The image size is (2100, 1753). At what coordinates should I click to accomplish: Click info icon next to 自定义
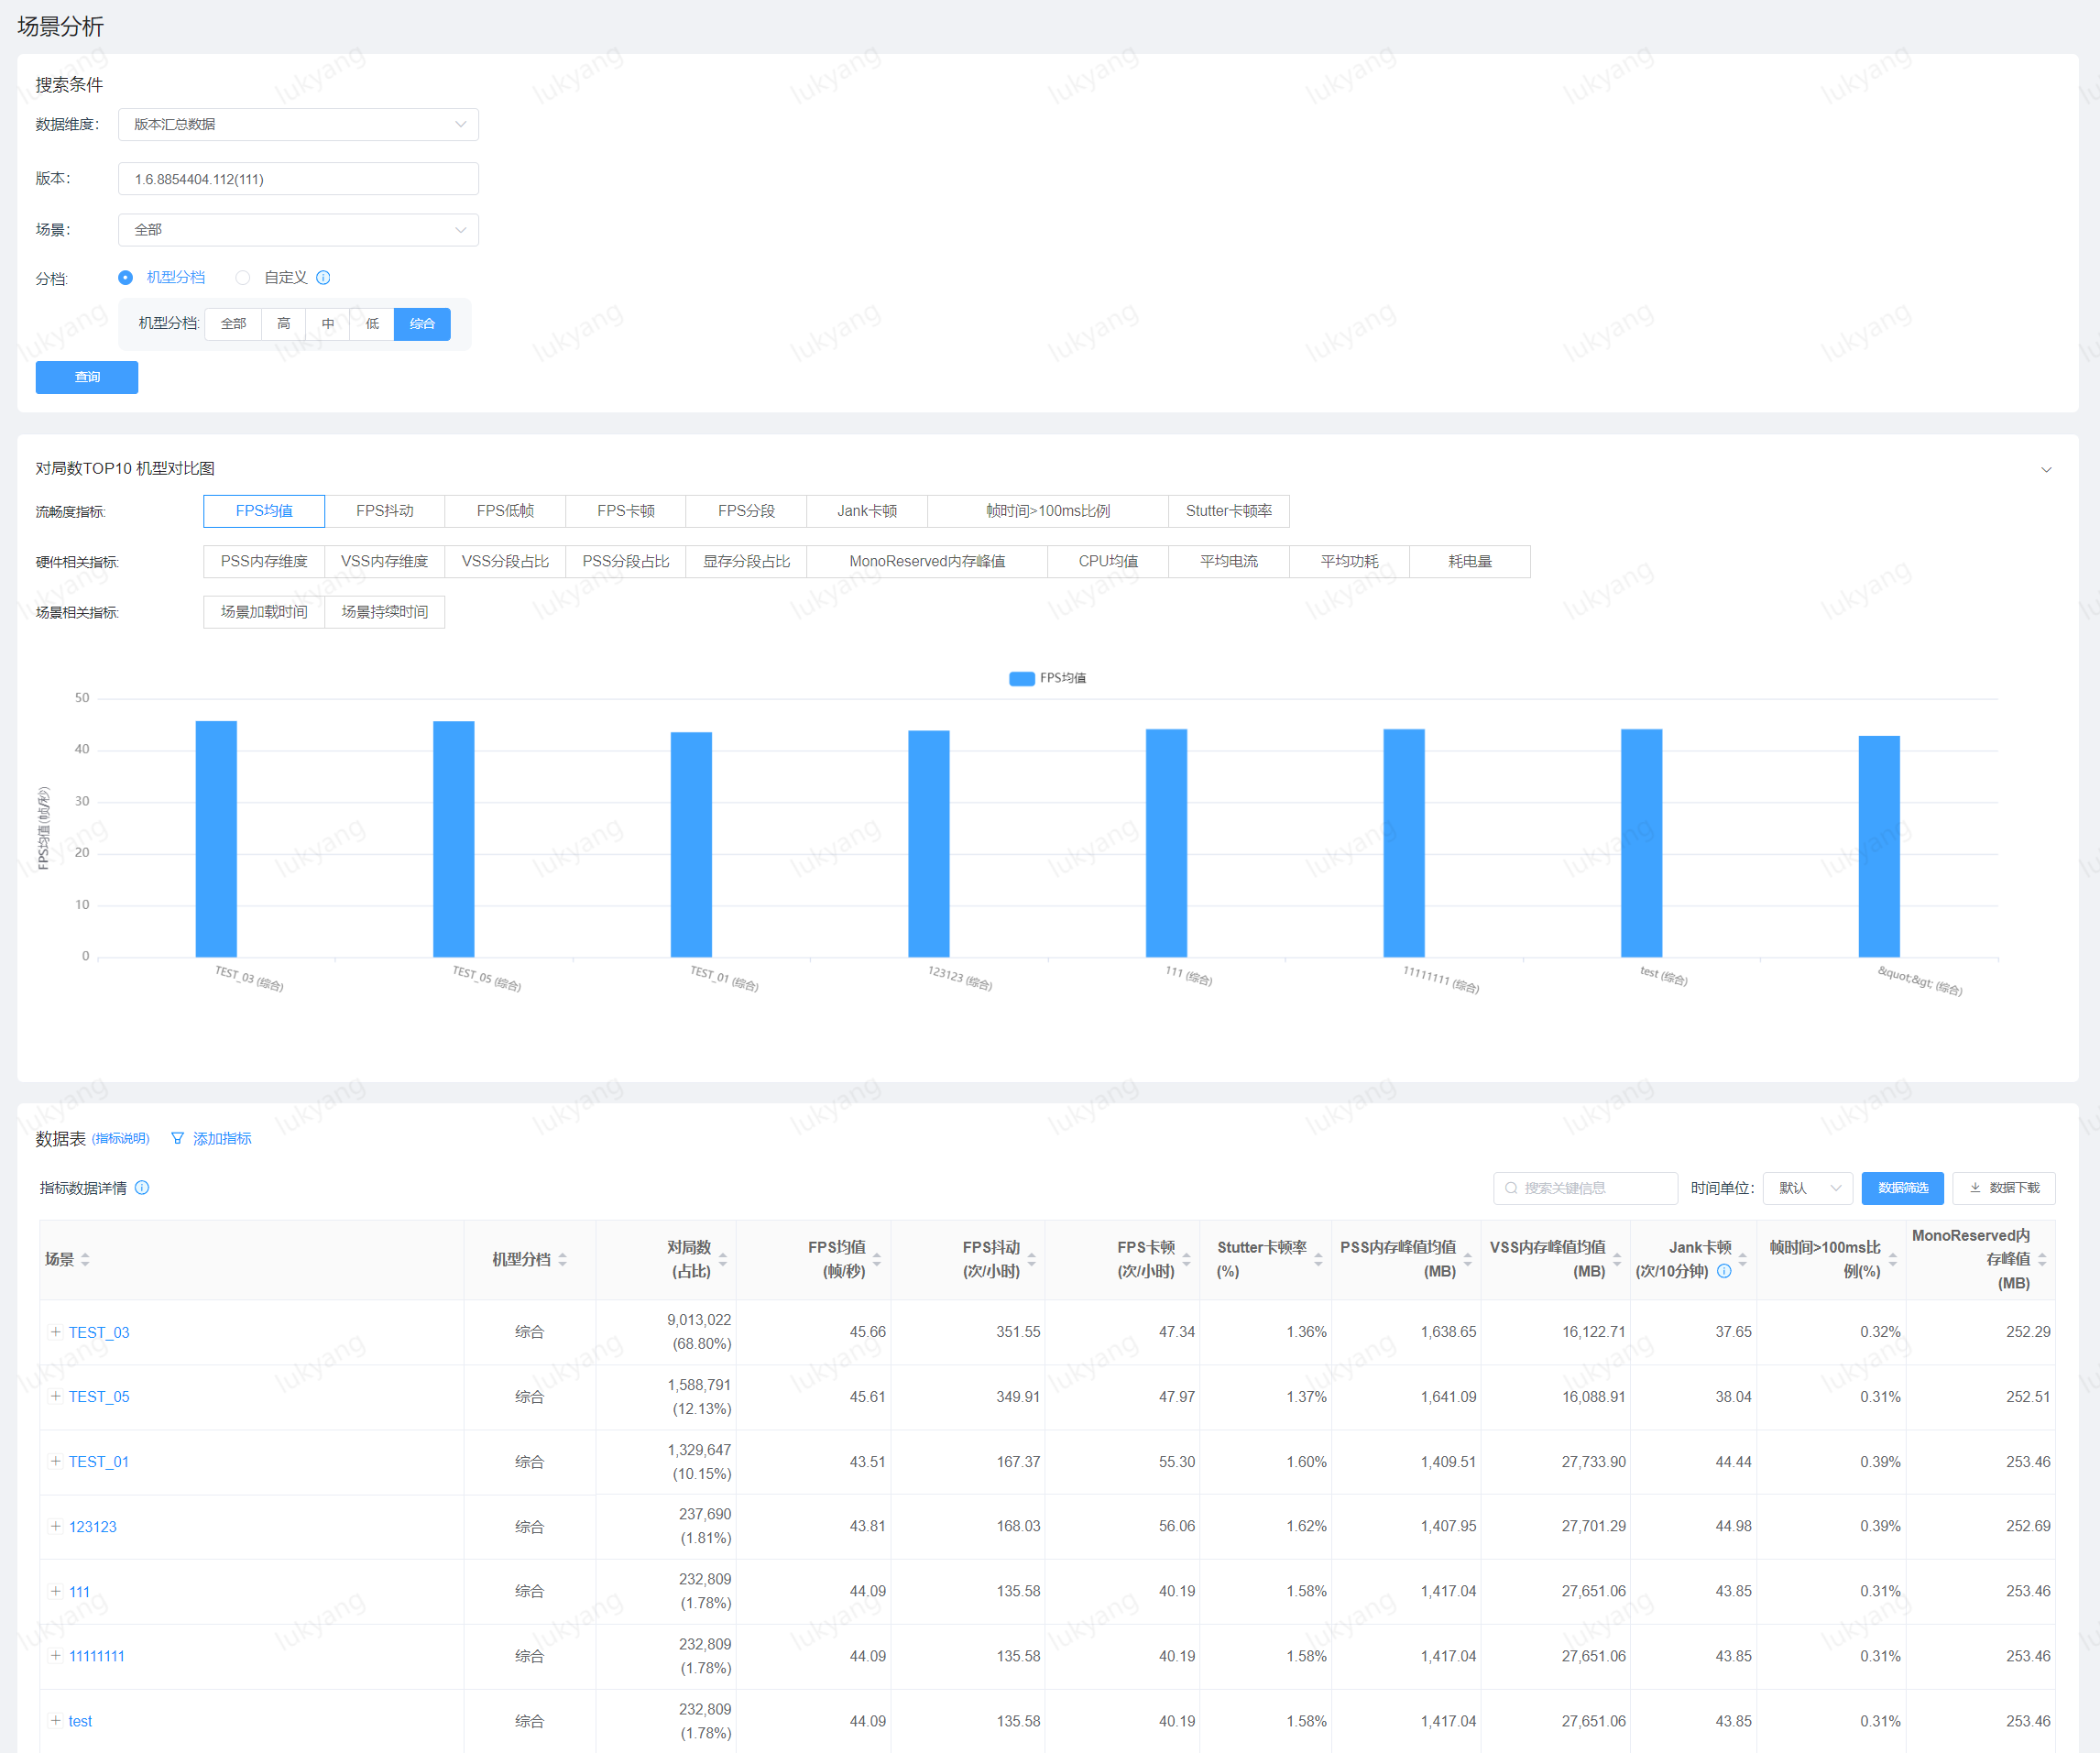323,278
